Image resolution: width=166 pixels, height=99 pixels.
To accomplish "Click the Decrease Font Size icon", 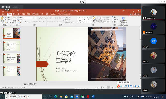I will point(42,18).
